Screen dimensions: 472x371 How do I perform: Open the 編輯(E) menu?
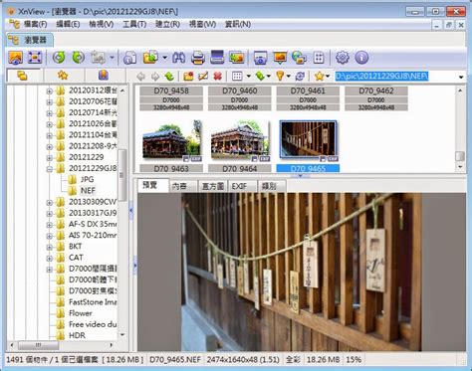pyautogui.click(x=68, y=24)
